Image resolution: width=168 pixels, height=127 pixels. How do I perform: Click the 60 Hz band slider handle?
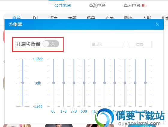coord(53,83)
